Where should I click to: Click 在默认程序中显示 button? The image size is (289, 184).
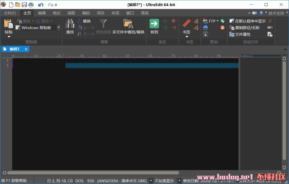(248, 21)
